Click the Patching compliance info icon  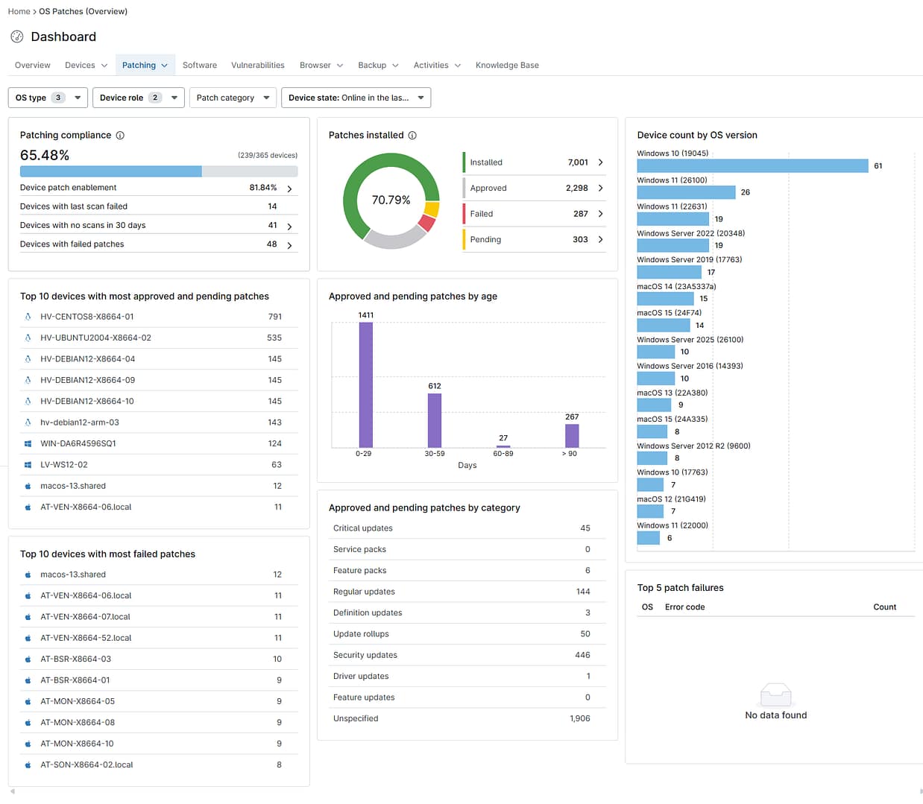pyautogui.click(x=119, y=136)
